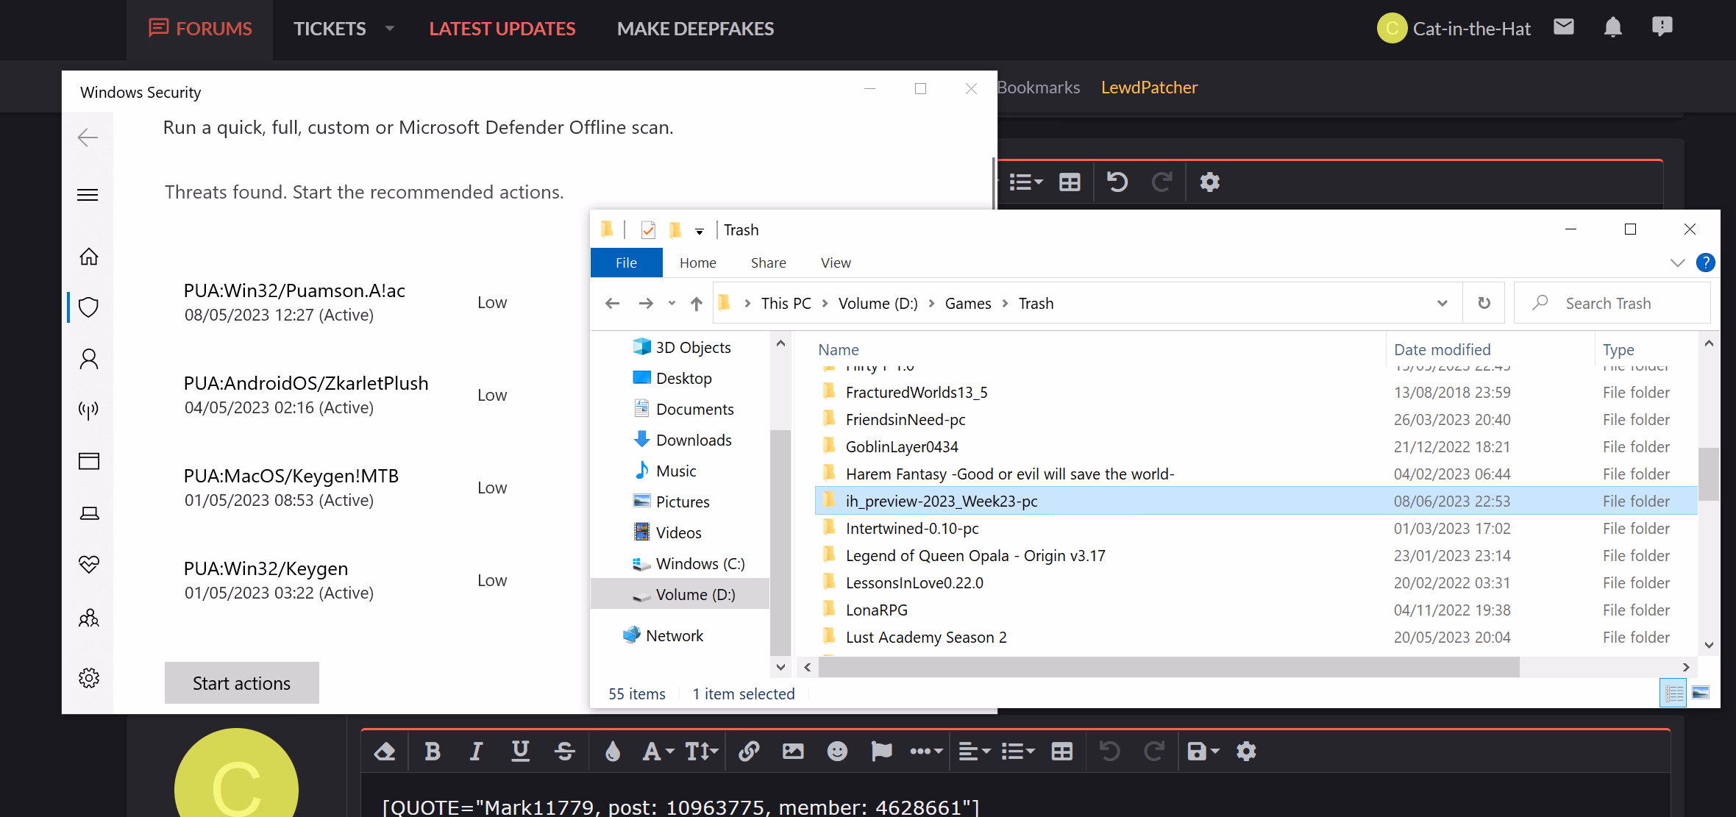Viewport: 1736px width, 817px height.
Task: Open the text alignment dropdown in editor
Action: pos(975,751)
